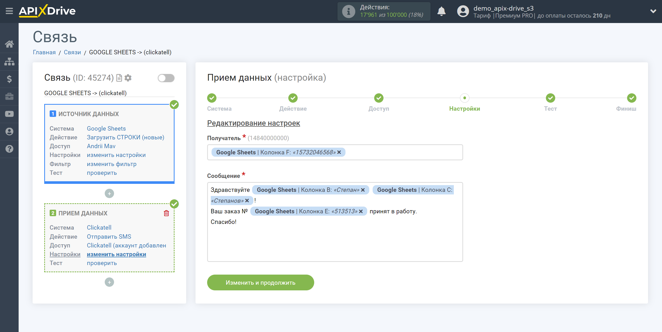
Task: Remove the Колонка F recipient tag
Action: click(339, 152)
